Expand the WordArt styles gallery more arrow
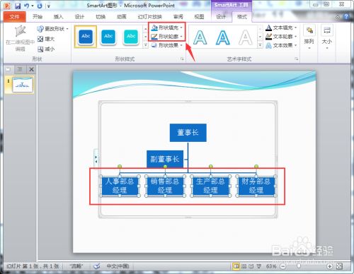This screenshot has height=274, width=354. tap(260, 44)
